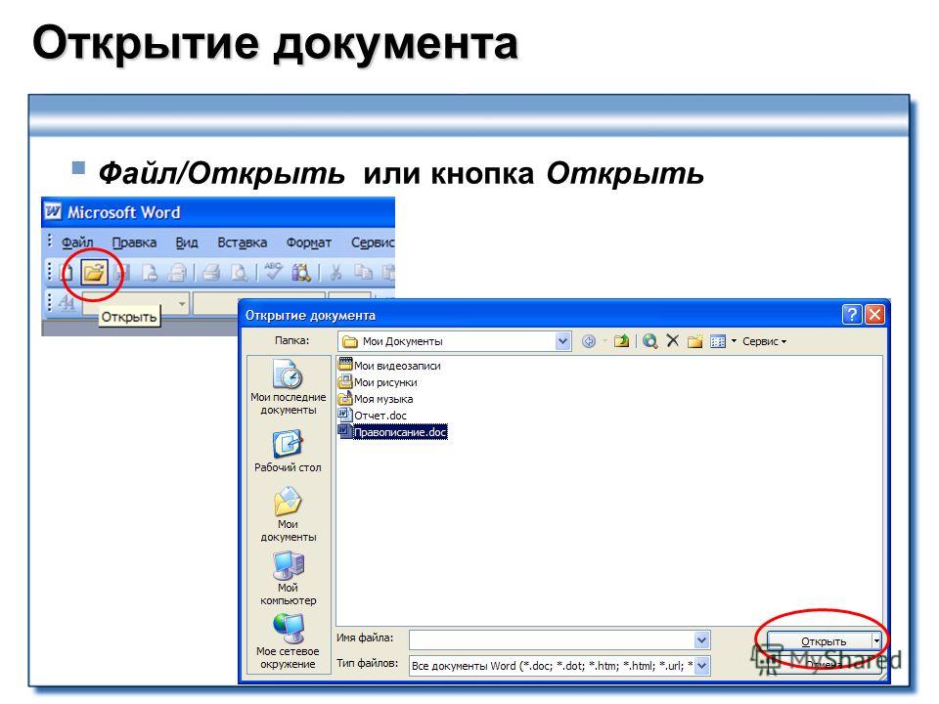Select Рабочий стол in places bar

[x=288, y=452]
